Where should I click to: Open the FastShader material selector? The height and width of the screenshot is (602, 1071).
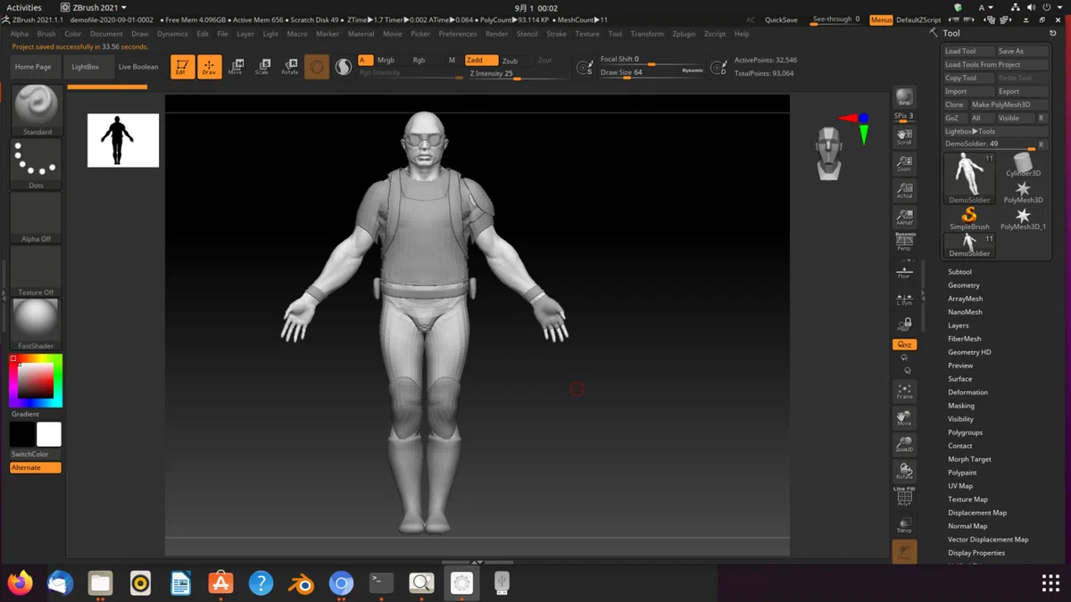click(37, 325)
